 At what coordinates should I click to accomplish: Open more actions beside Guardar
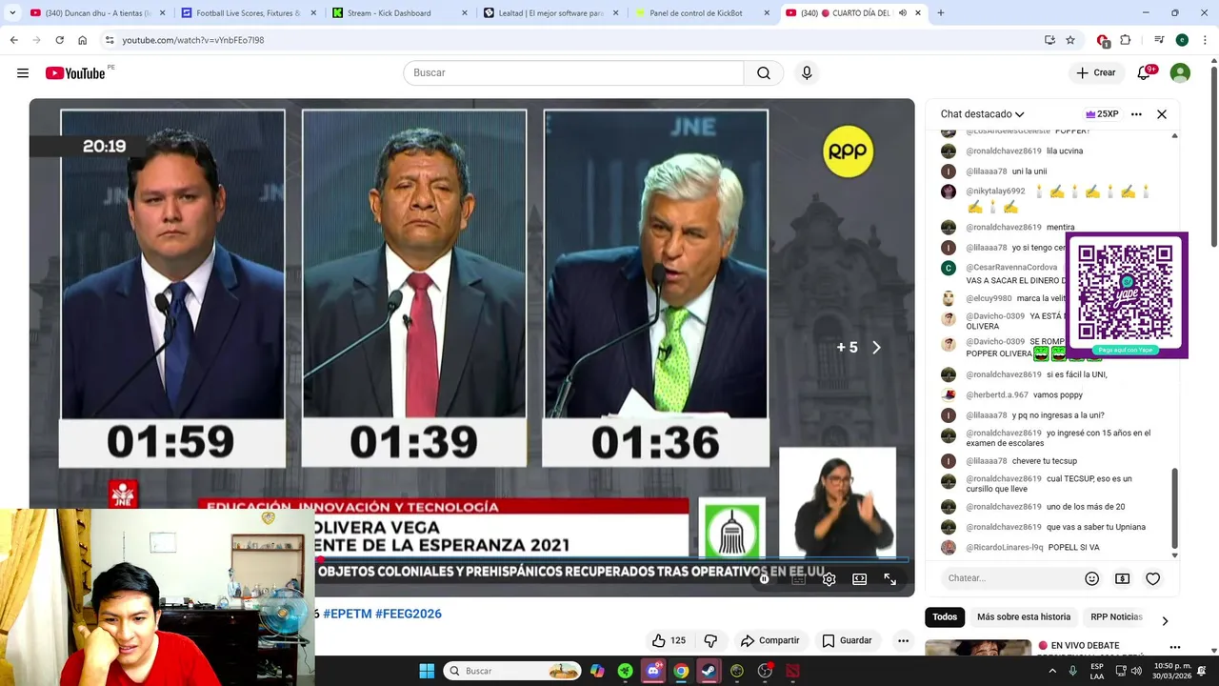click(x=903, y=640)
